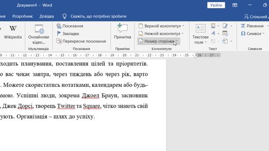Insert a cross-reference (Перехресне посилання)

[81, 41]
